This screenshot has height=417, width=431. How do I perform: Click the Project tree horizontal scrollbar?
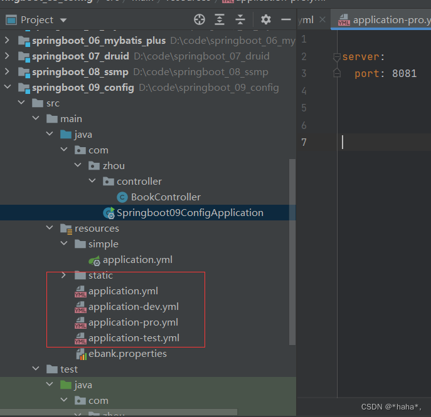point(119,411)
